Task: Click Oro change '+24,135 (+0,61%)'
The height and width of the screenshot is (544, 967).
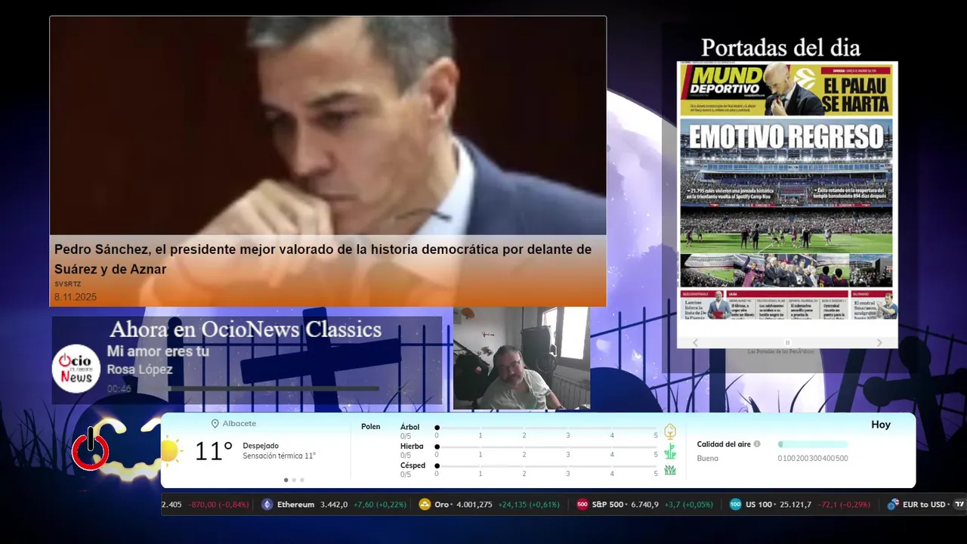Action: click(529, 505)
